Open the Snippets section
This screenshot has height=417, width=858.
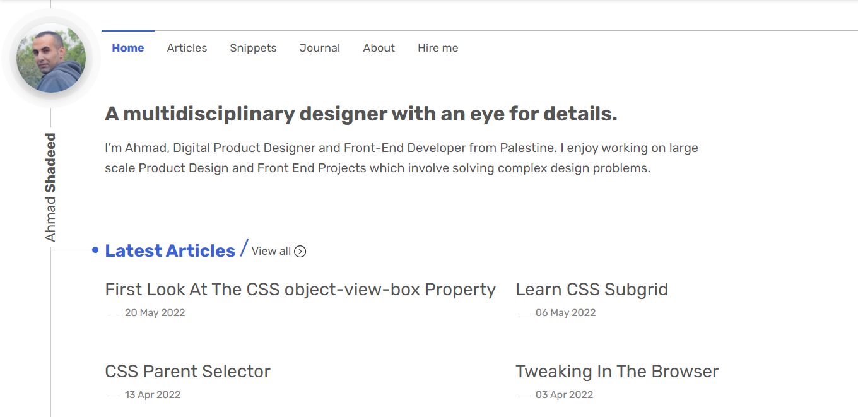tap(253, 48)
